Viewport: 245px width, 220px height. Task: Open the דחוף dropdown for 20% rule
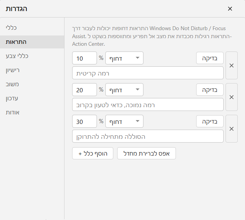pyautogui.click(x=124, y=90)
